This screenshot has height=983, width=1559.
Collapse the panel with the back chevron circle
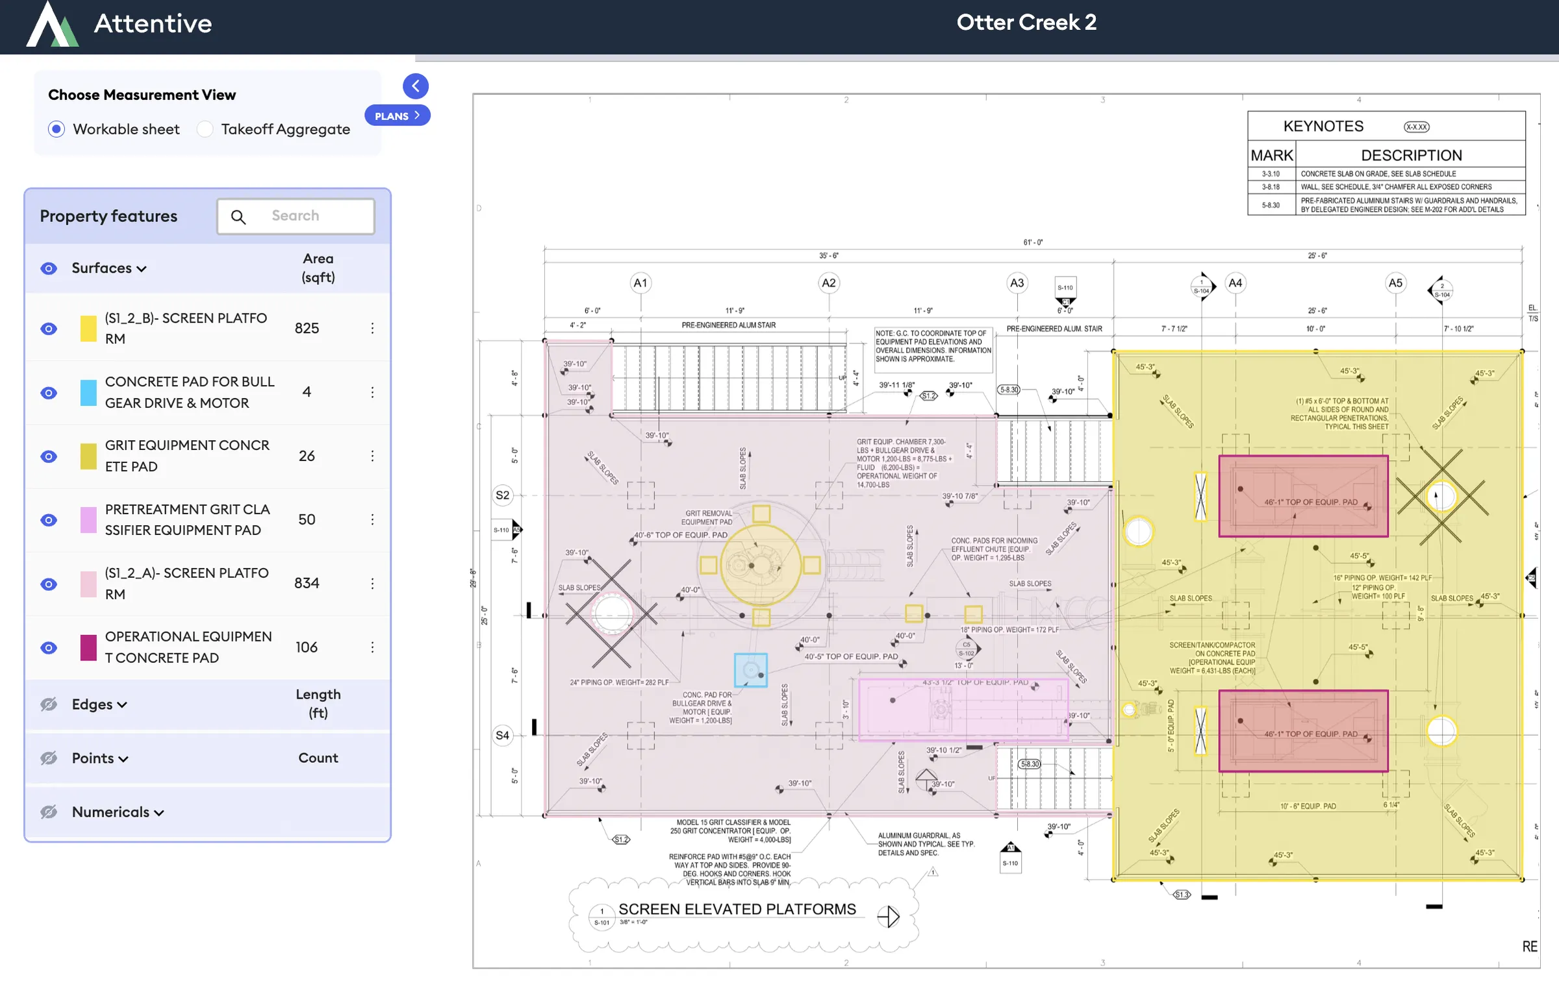coord(416,86)
